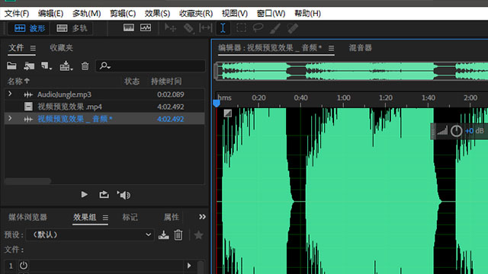Switch to the 属性 tab
Viewport: 488px width, 274px height.
tap(171, 217)
